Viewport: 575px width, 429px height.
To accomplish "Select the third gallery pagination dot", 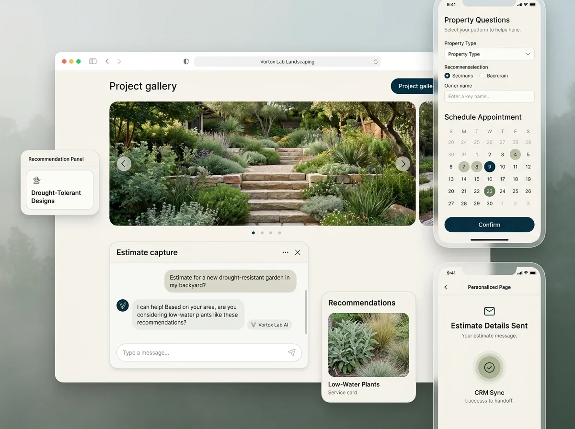I will [271, 233].
